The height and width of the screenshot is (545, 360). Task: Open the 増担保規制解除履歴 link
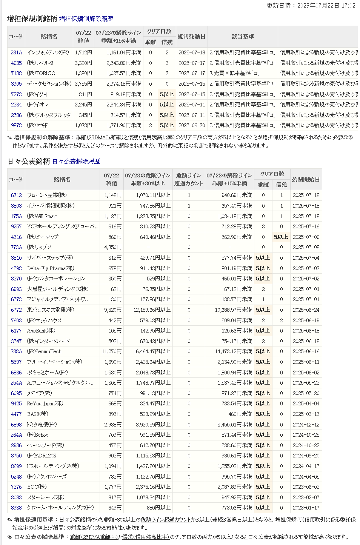click(x=86, y=18)
